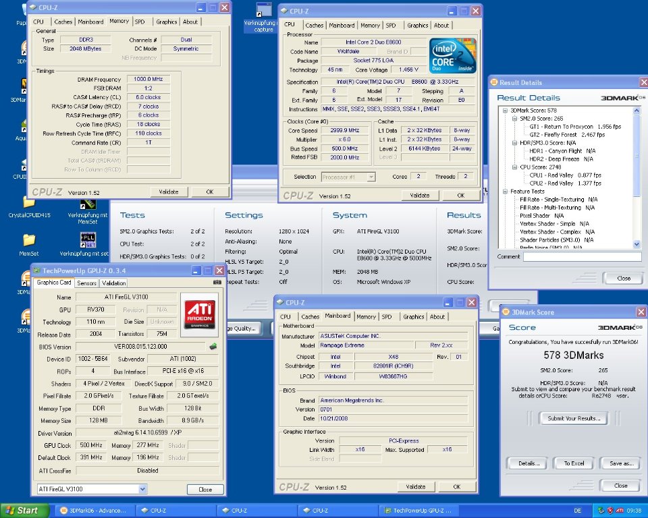Click the DRAM Frequency 1000.0 MHz value
Viewport: 648px width, 518px height.
148,79
